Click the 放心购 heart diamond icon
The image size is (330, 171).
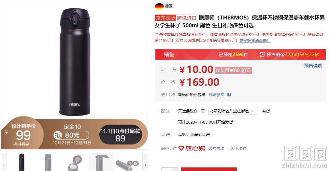pos(181,148)
